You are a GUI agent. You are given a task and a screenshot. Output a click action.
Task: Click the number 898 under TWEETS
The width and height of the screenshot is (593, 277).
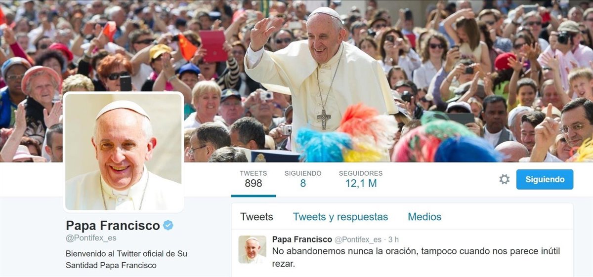coord(254,184)
